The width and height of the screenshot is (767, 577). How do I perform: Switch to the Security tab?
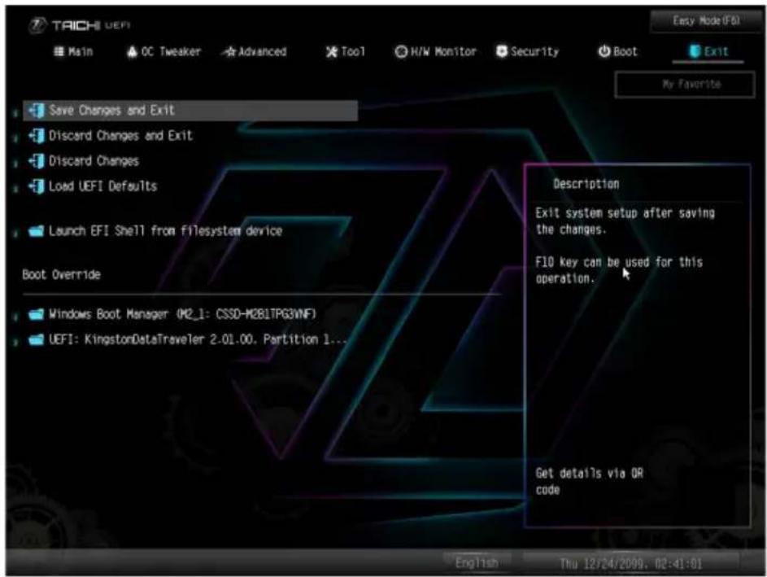(527, 51)
